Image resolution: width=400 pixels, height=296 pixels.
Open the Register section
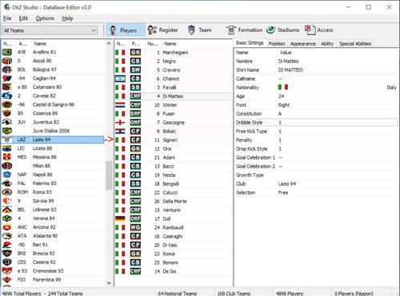click(x=162, y=30)
